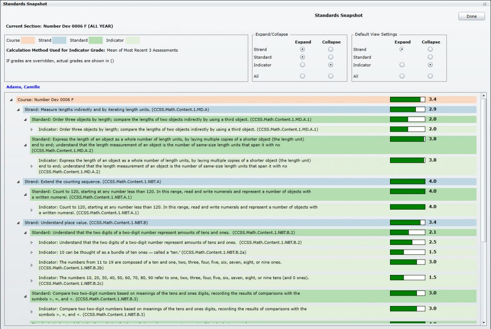This screenshot has height=329, width=491.
Task: Select Expand All radio in Expand/Collapse group
Action: (302, 76)
